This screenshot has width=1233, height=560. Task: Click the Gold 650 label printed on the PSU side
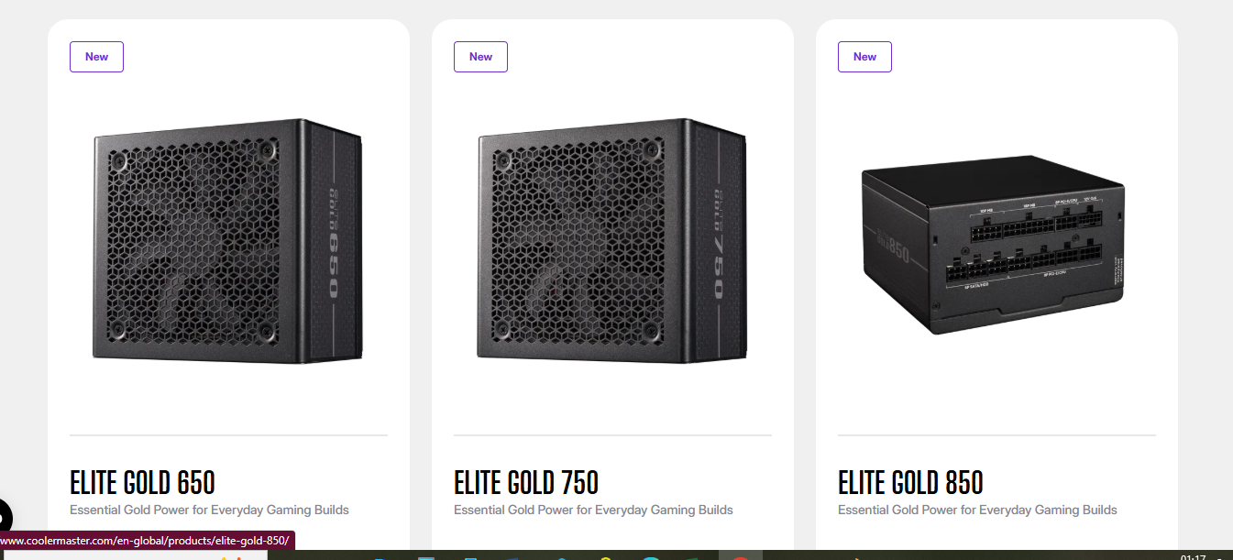(335, 243)
